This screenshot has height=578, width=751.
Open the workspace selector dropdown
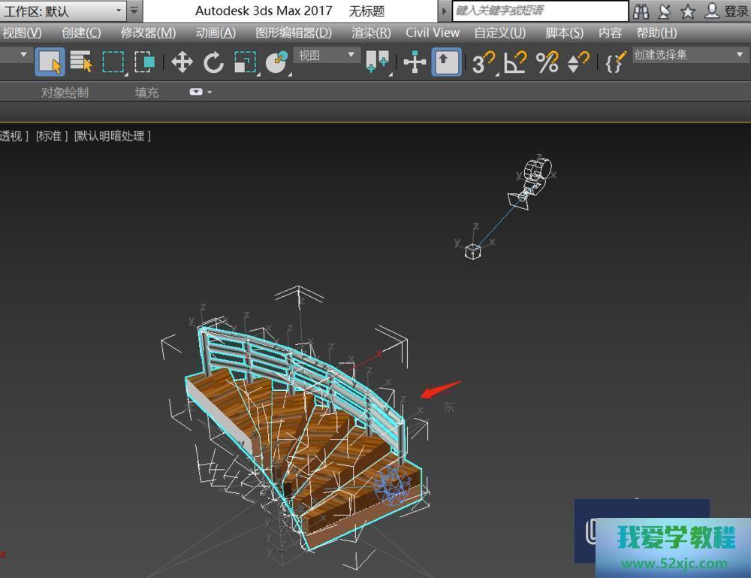tap(63, 11)
